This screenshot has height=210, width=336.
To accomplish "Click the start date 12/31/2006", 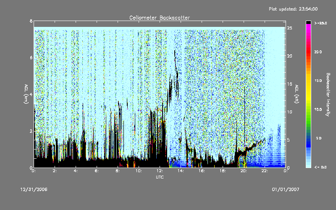I will pos(34,189).
